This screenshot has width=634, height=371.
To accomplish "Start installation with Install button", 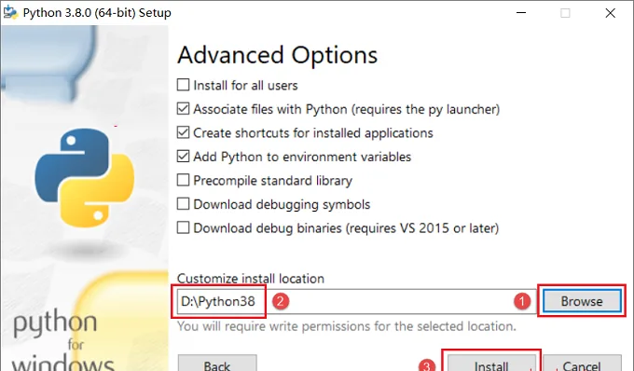I will [x=491, y=363].
